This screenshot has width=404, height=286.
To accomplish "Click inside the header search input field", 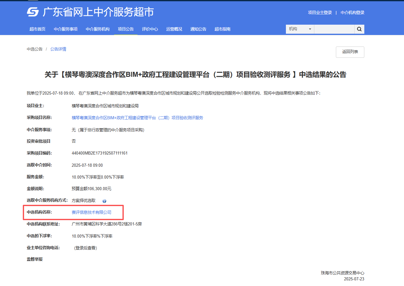I will pos(334,29).
